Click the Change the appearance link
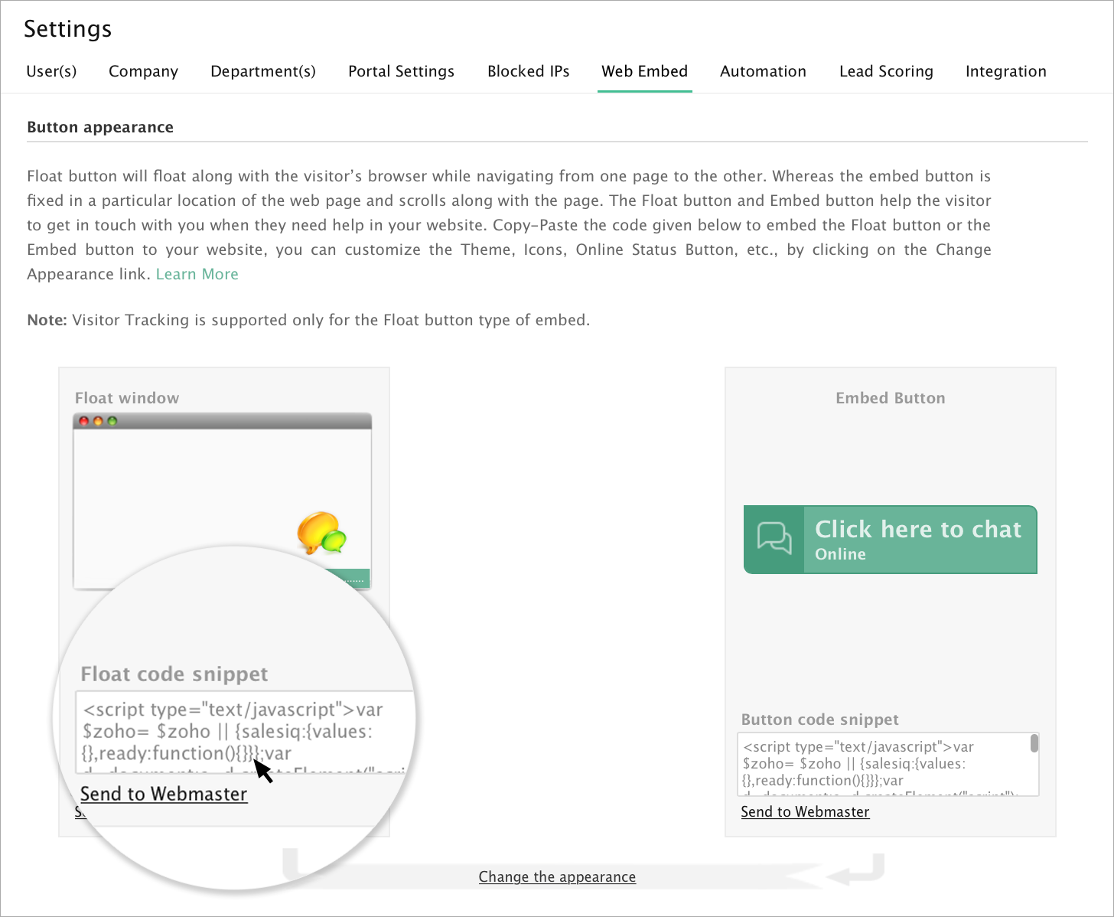The height and width of the screenshot is (917, 1114). click(x=557, y=876)
